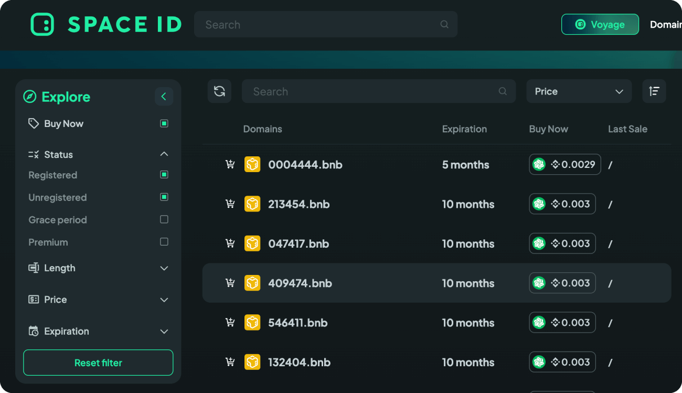Screen dimensions: 682x393
Task: Click the yellow cube icon of 0004444.bnb
Action: pyautogui.click(x=252, y=165)
